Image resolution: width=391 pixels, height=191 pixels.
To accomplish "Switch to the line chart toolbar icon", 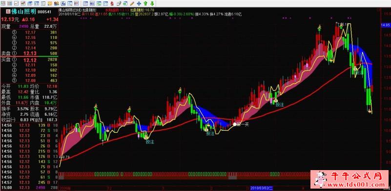I will [16, 3].
